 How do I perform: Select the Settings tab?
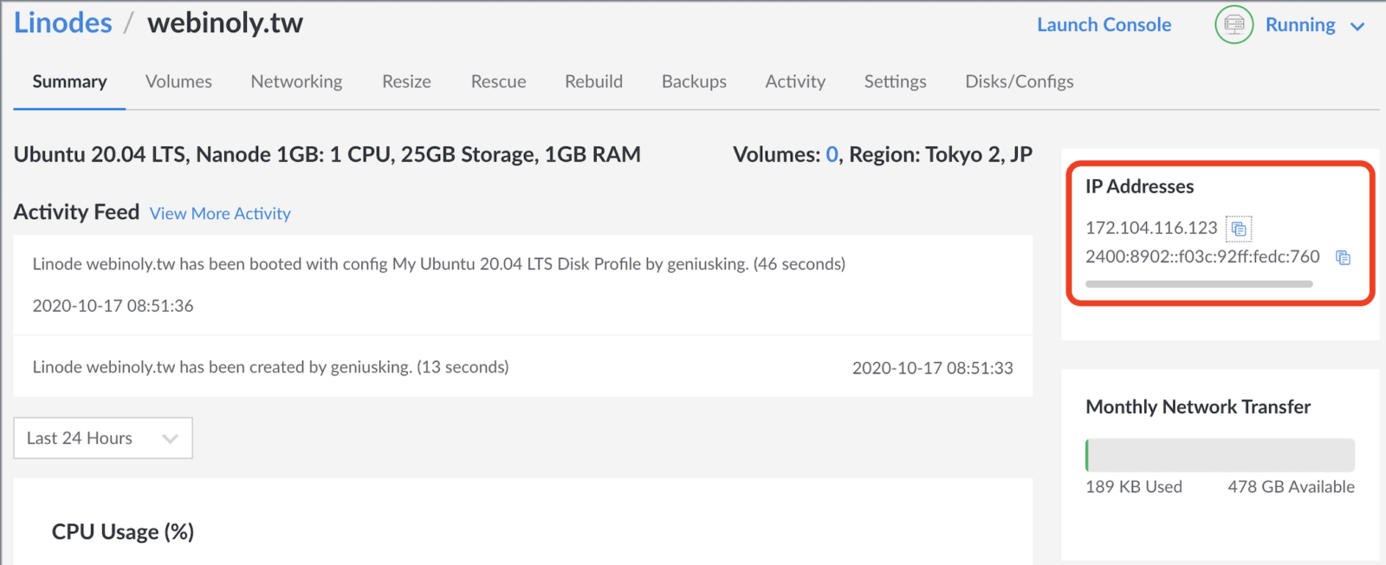click(895, 81)
